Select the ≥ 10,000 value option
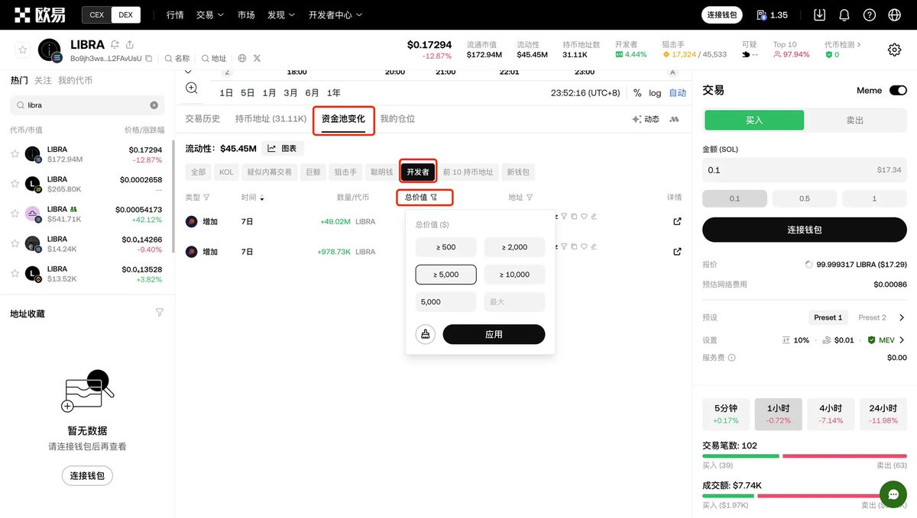This screenshot has width=917, height=518. 514,275
